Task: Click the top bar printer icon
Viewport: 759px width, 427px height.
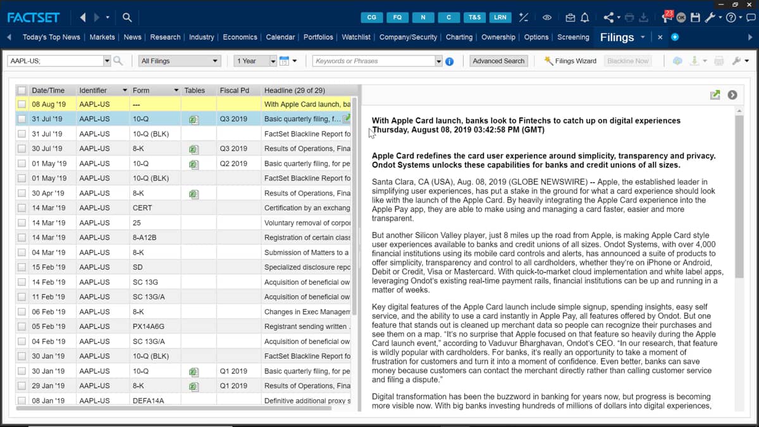Action: coord(629,18)
